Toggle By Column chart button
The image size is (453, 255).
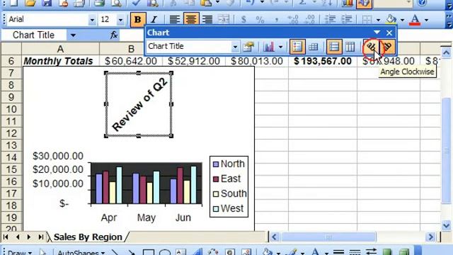pos(350,47)
